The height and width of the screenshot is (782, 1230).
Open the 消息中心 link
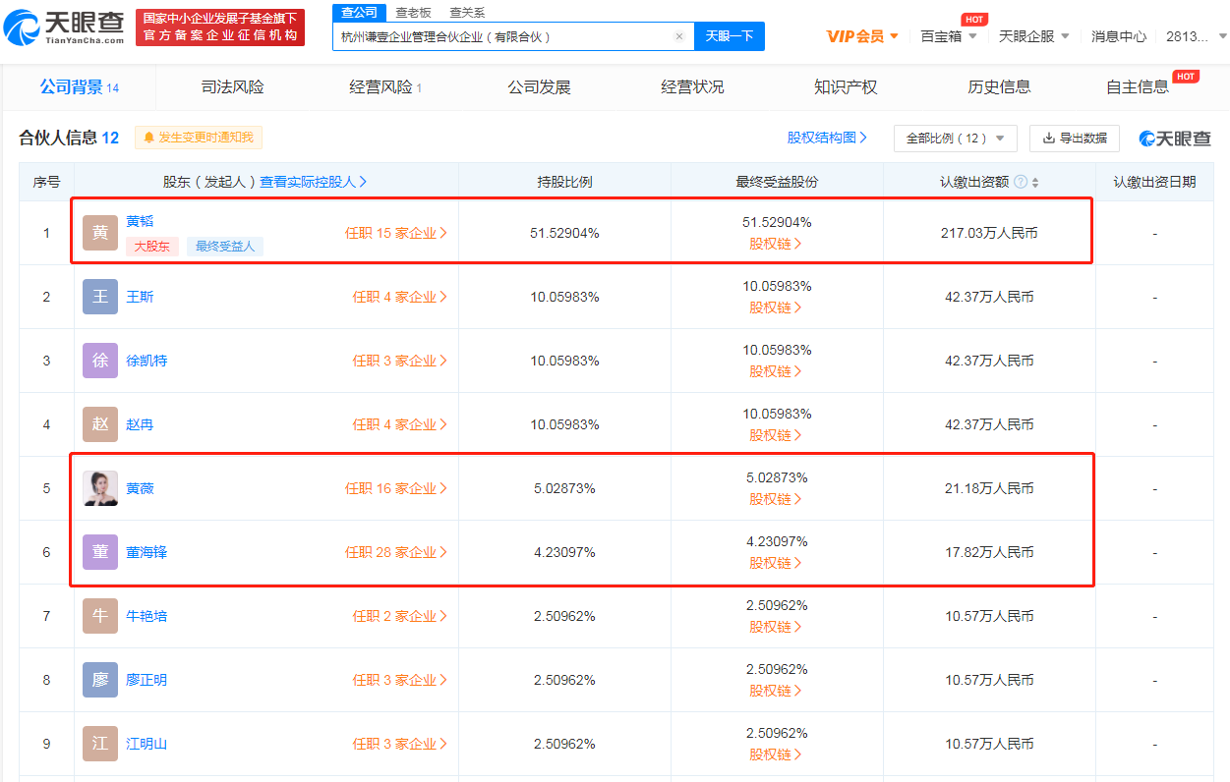point(1119,36)
